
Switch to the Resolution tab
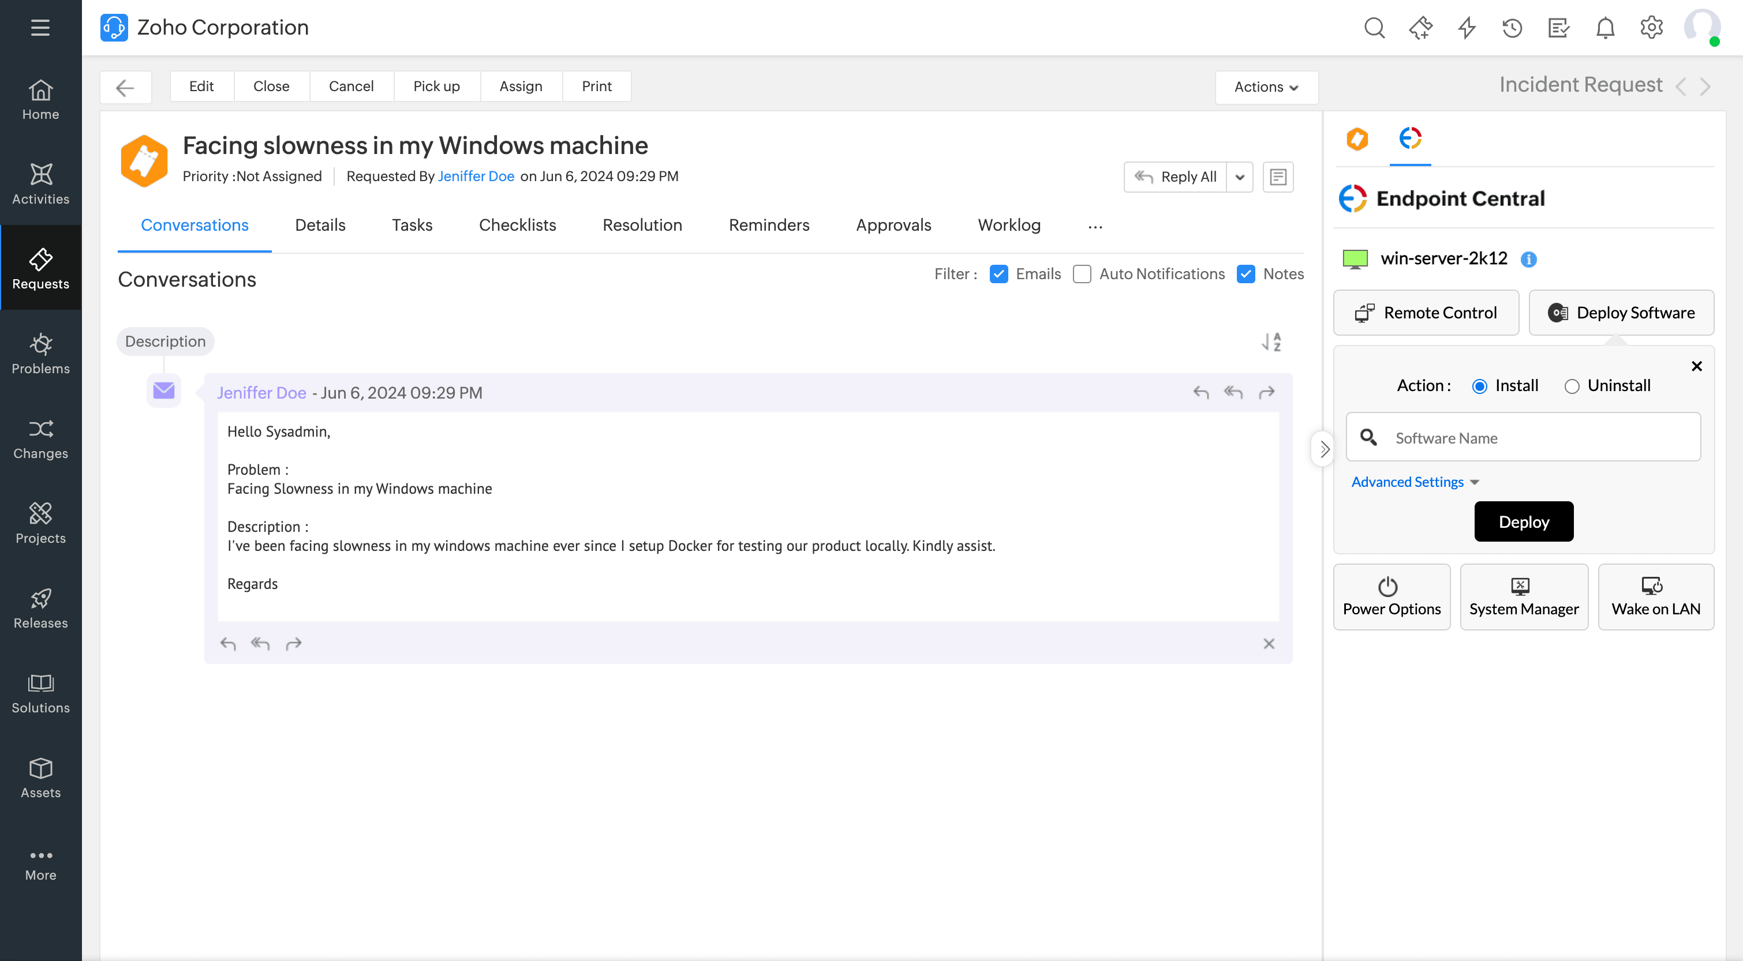click(x=642, y=225)
